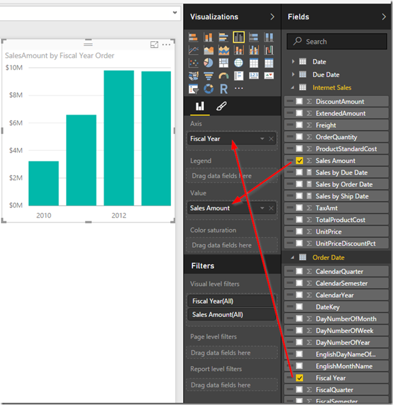Select the card visualization with 123
The width and height of the screenshot is (393, 405).
click(x=254, y=76)
